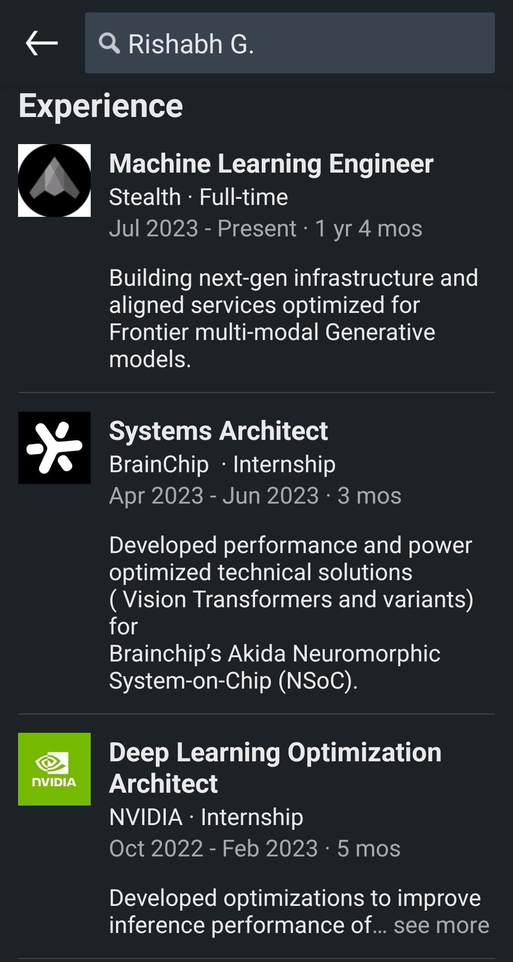
Task: Open the NVIDIA company logo
Action: pyautogui.click(x=54, y=769)
